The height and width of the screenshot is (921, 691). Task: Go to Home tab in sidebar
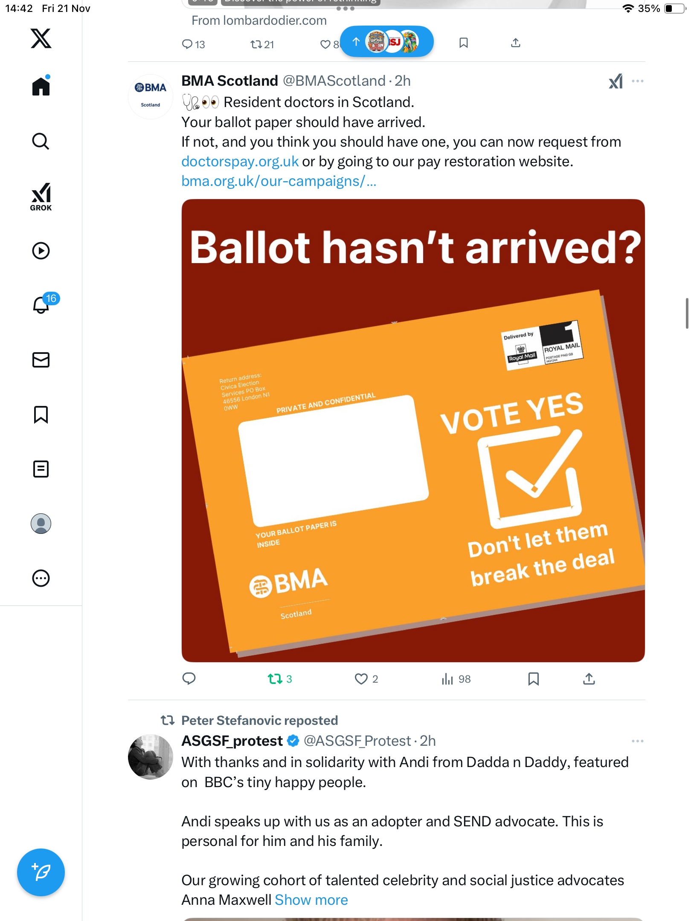point(41,87)
